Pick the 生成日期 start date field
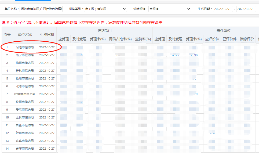 pos(222,9)
